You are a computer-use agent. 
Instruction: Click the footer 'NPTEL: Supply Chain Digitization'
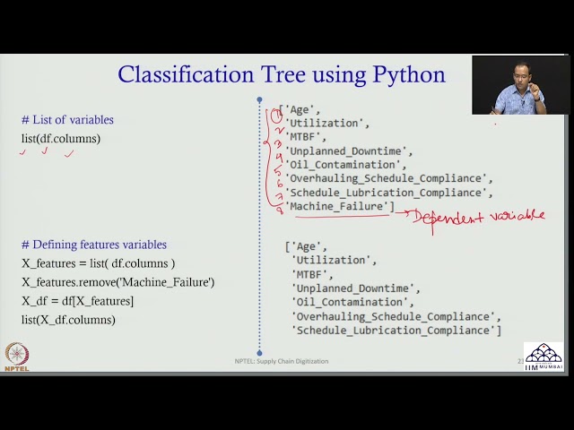click(x=282, y=361)
